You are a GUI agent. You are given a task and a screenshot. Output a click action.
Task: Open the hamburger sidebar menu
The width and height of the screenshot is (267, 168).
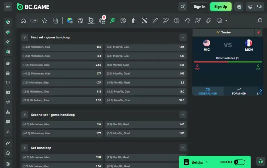point(8,7)
